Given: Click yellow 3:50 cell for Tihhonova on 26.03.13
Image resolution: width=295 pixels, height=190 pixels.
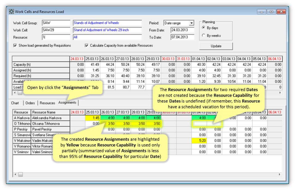Looking at the screenshot, I should (x=108, y=123).
